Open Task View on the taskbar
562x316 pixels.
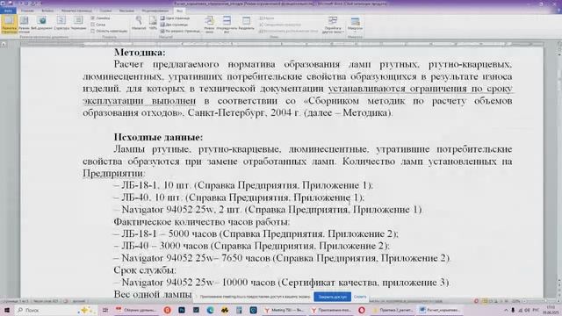point(105,310)
